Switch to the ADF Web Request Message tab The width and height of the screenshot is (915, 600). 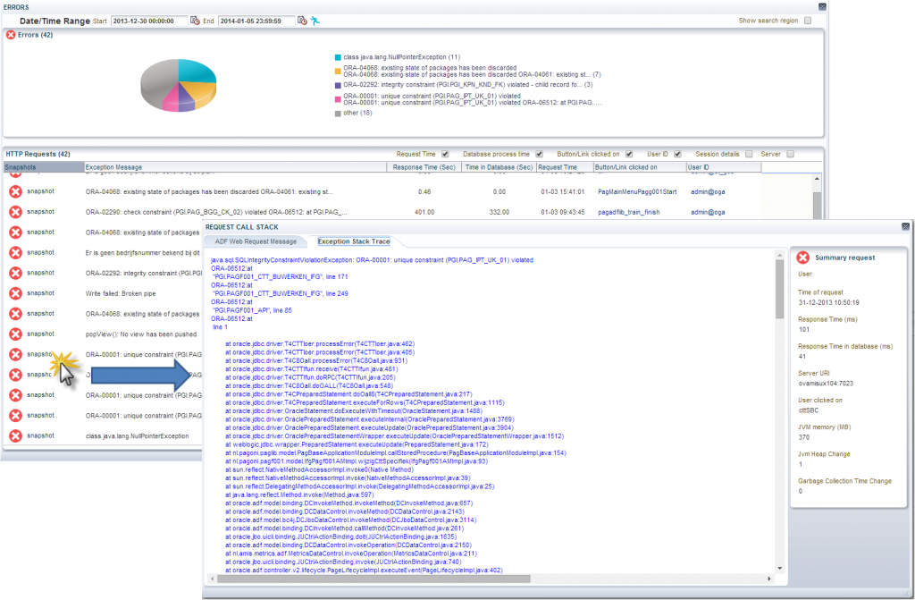tap(256, 241)
